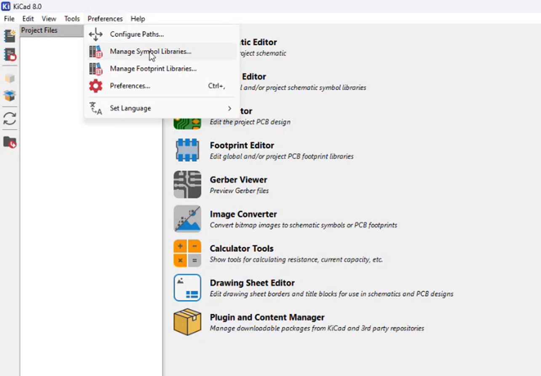Click the partially visible PCB Editor icon
This screenshot has width=541, height=376.
(187, 124)
